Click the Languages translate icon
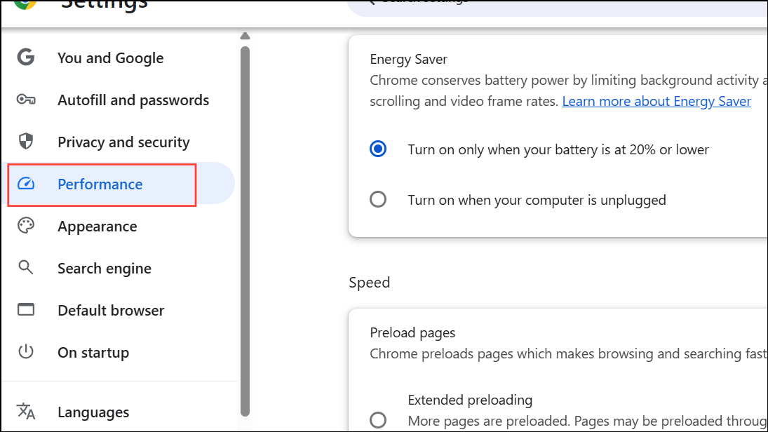 point(26,412)
